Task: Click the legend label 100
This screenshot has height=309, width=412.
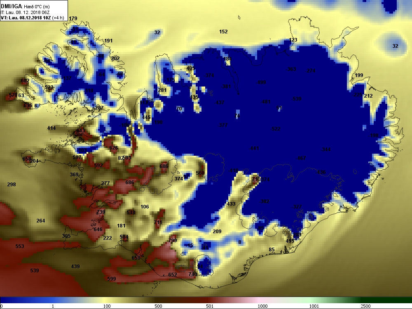Action: pyautogui.click(x=107, y=306)
